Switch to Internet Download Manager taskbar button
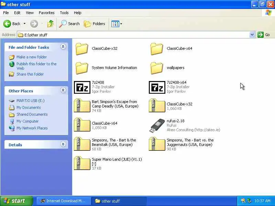The height and width of the screenshot is (206, 275). click(64, 201)
